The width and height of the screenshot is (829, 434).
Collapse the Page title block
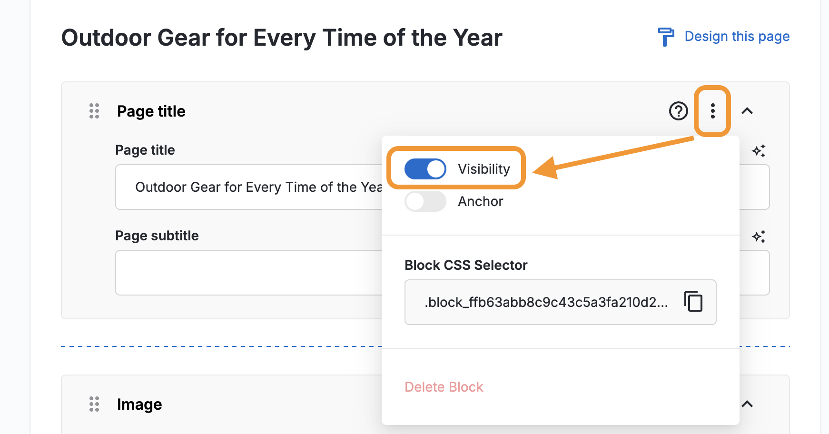[747, 111]
